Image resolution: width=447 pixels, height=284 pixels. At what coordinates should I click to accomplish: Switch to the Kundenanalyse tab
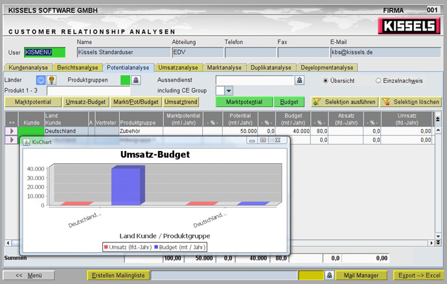click(x=29, y=67)
